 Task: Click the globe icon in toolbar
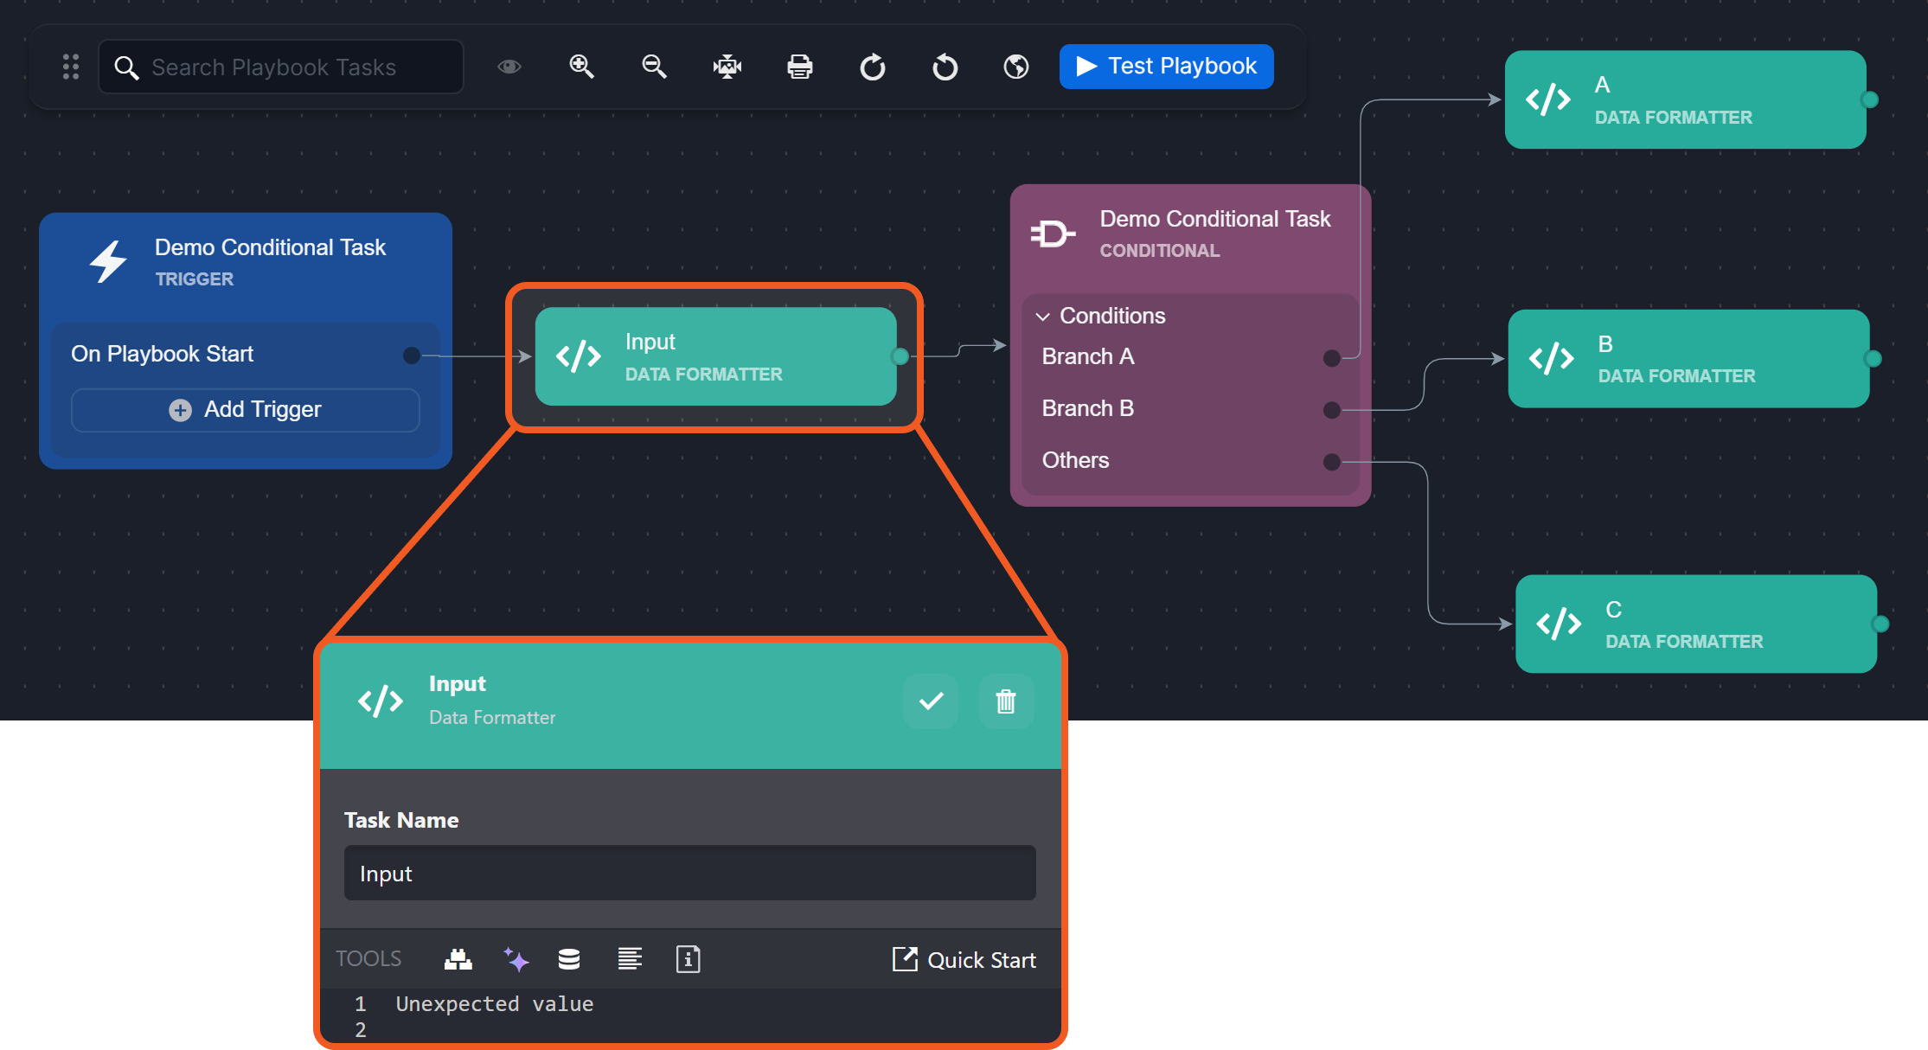pos(1016,67)
